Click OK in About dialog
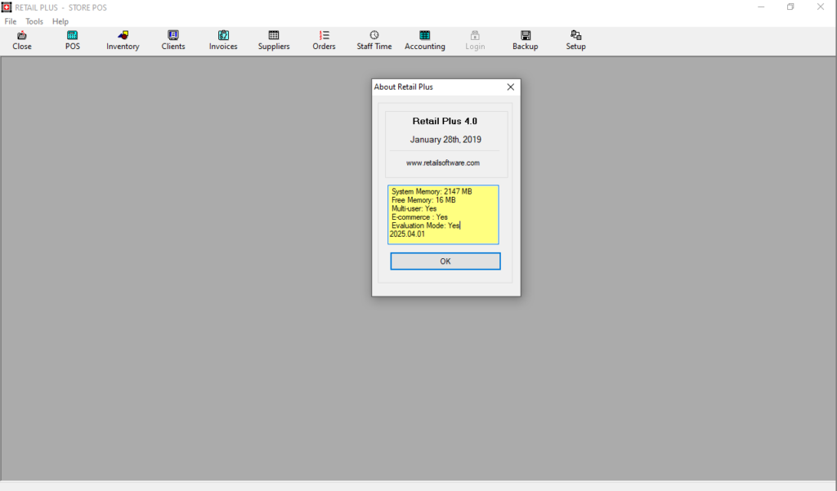Image resolution: width=837 pixels, height=491 pixels. 445,261
